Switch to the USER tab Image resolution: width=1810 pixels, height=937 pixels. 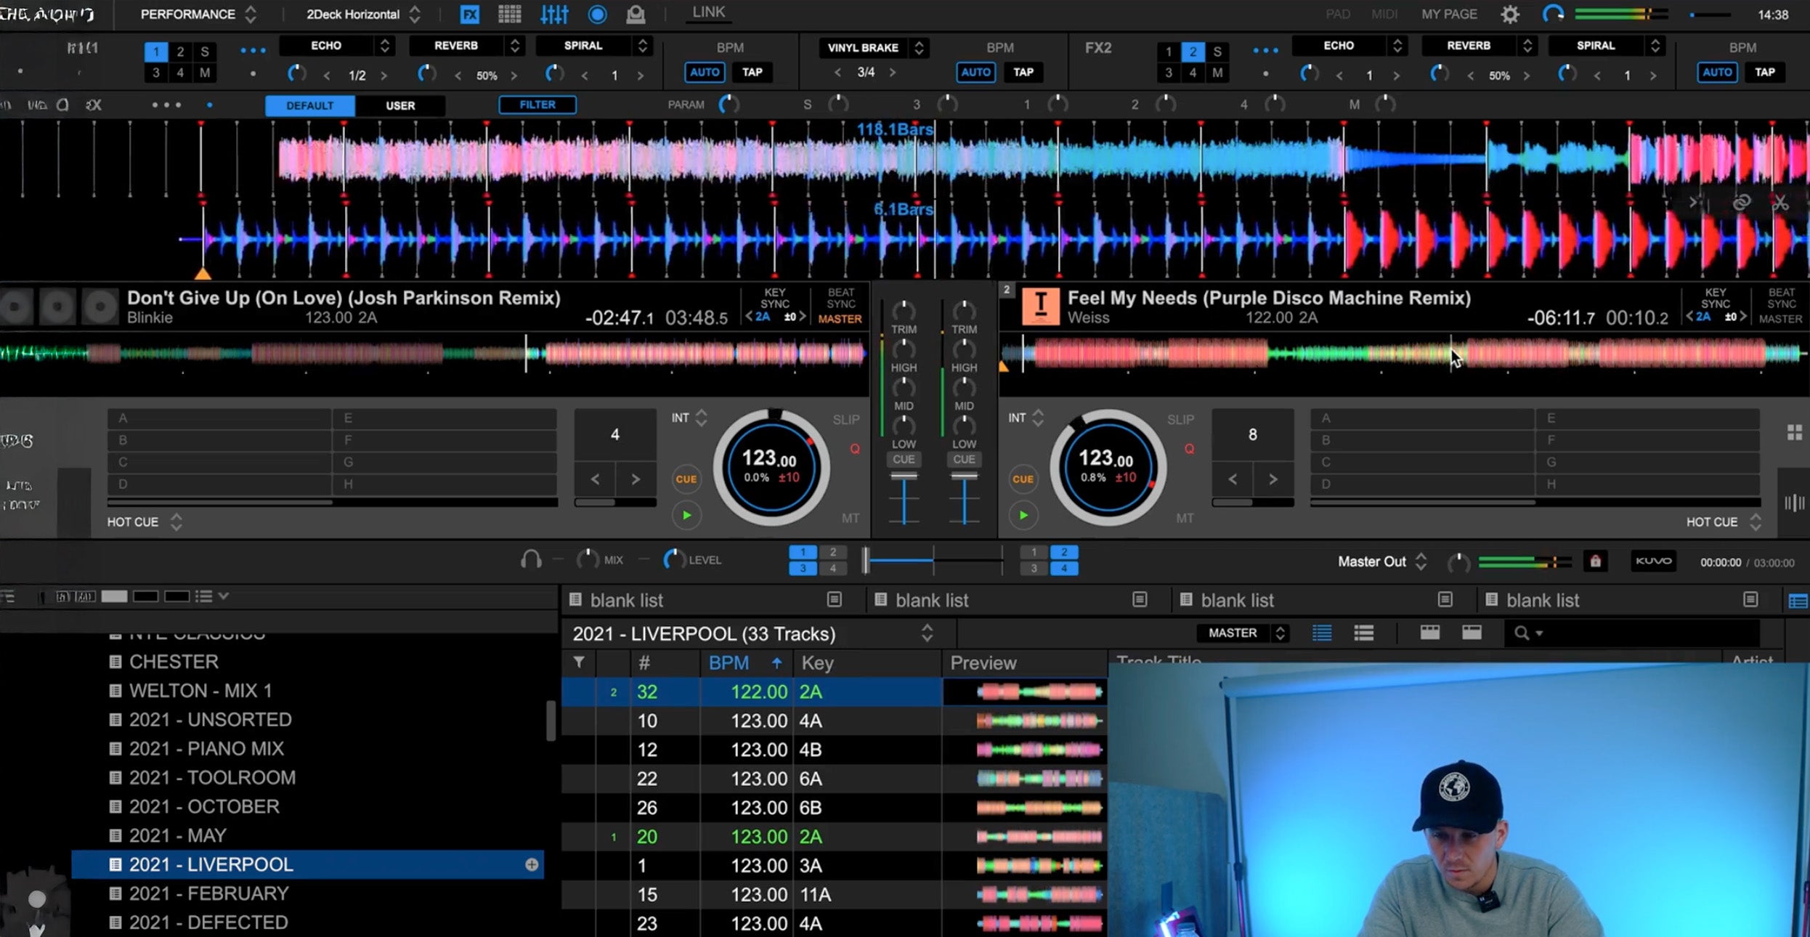tap(400, 105)
